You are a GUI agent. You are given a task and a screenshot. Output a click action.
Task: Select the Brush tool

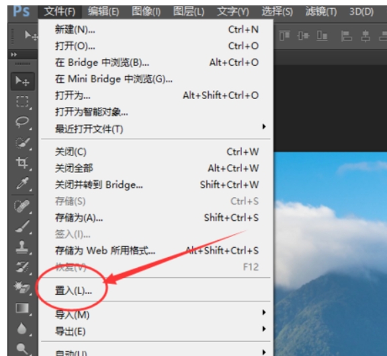click(x=22, y=226)
